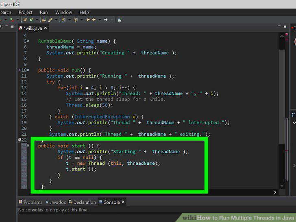The width and height of the screenshot is (296, 222).
Task: Open the Back history dropdown arrow
Action: 100,20
